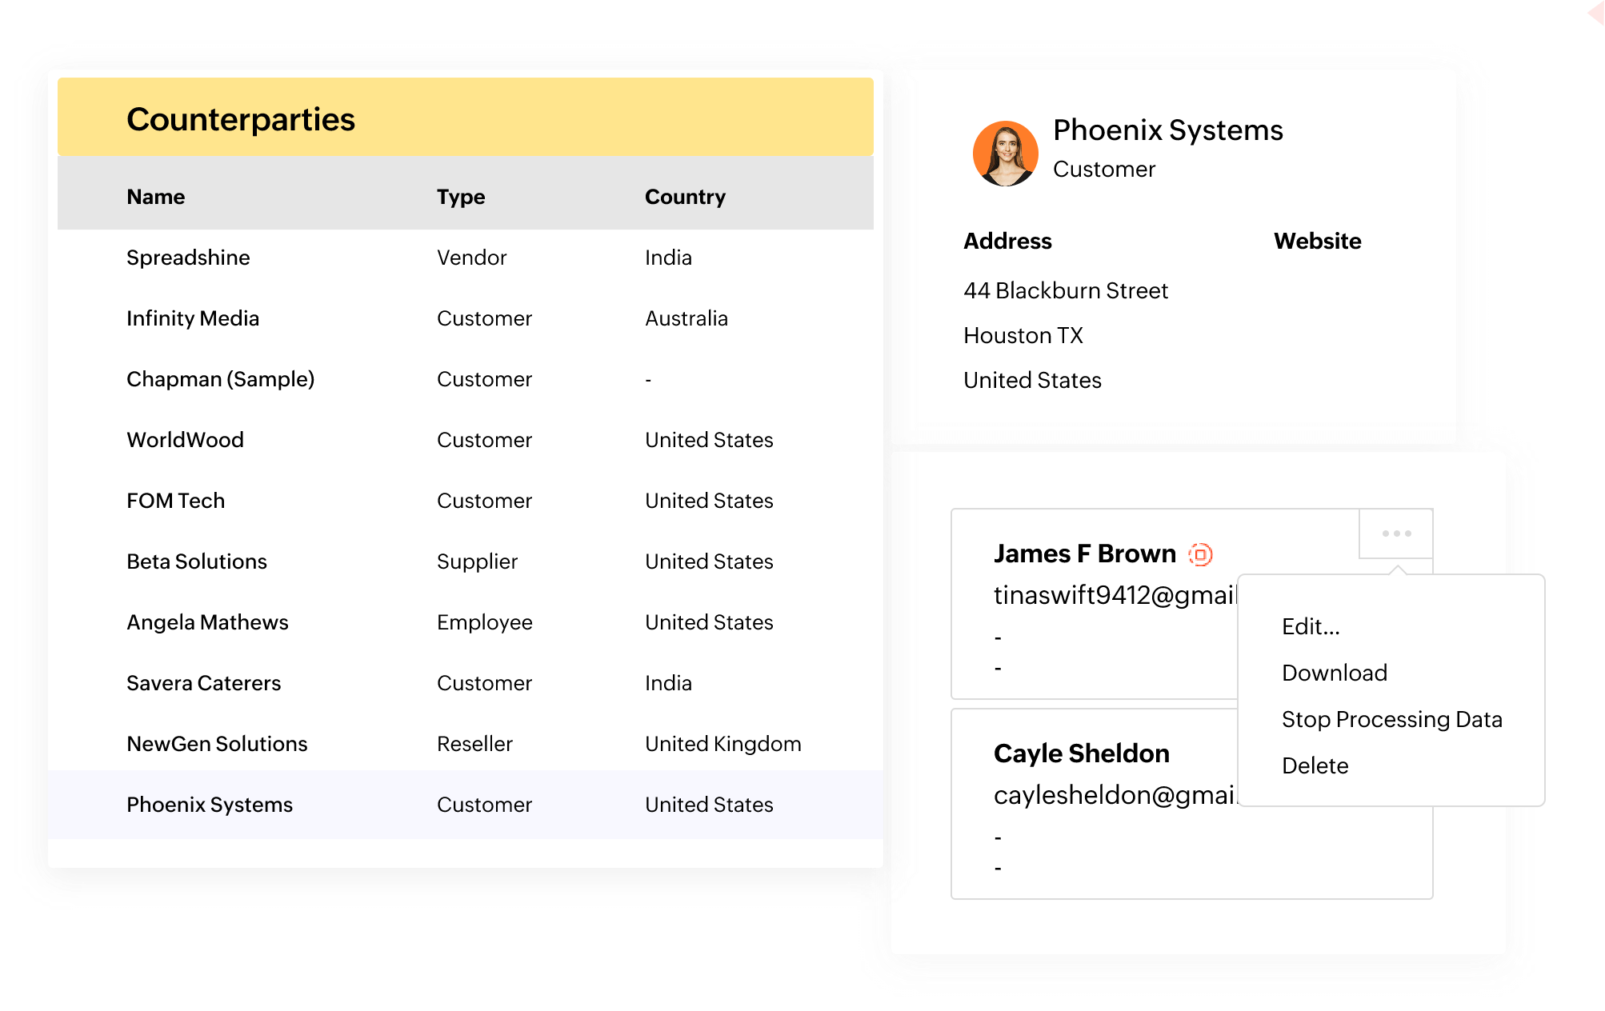Click the red status badge beside James F Brown
Viewport: 1605px width, 1011px height.
(x=1202, y=553)
